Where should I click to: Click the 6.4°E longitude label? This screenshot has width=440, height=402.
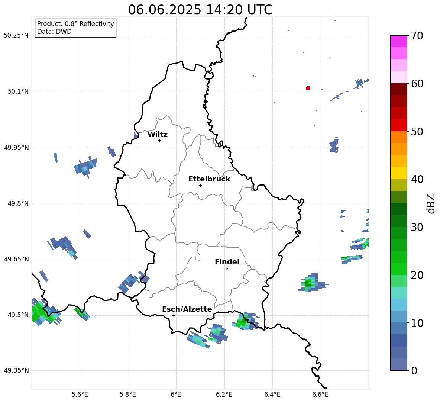[272, 395]
